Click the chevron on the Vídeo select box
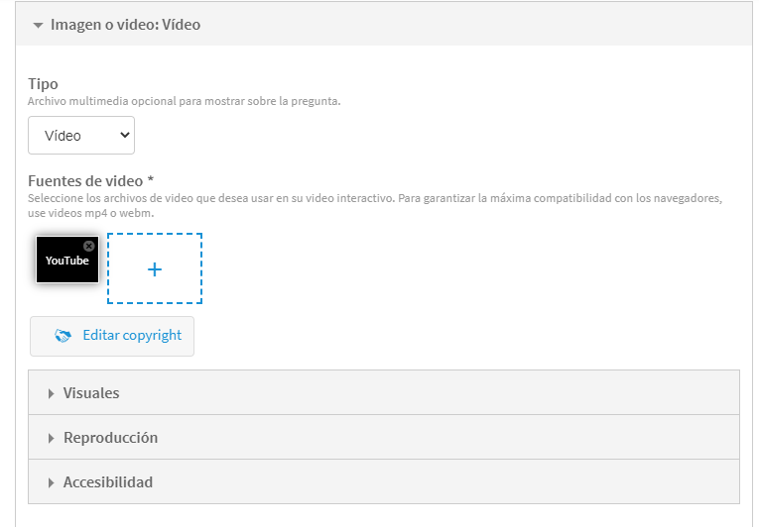 [x=124, y=135]
